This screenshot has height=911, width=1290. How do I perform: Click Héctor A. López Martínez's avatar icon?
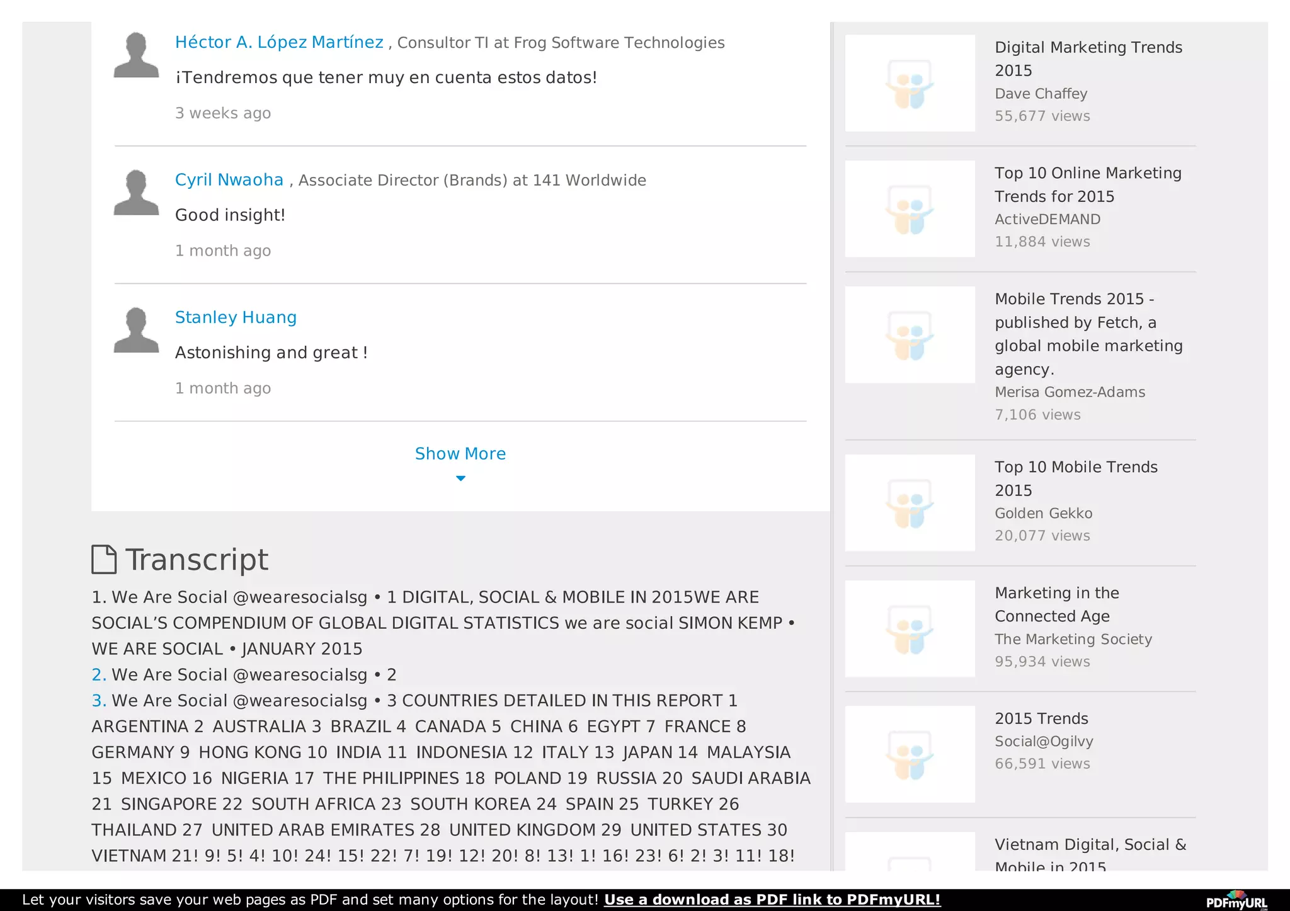(x=136, y=55)
